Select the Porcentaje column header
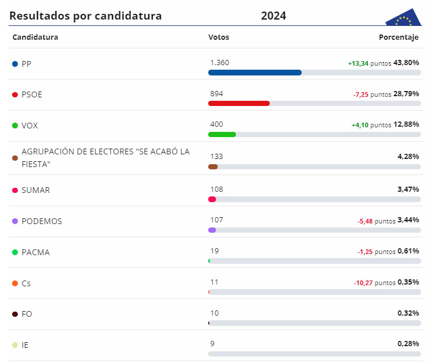The width and height of the screenshot is (432, 364). (x=399, y=37)
